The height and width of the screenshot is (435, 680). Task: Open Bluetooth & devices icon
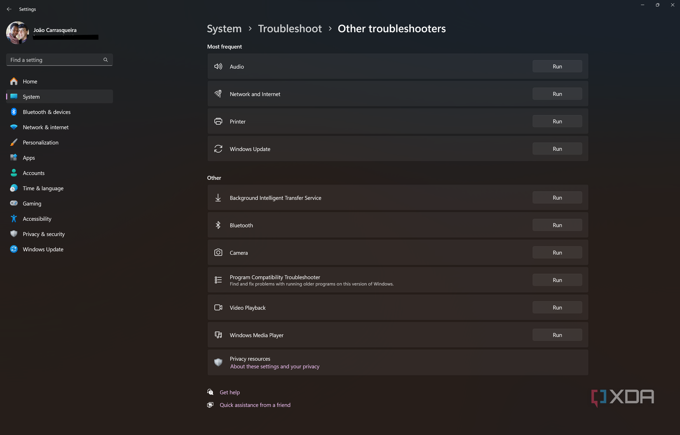point(14,112)
